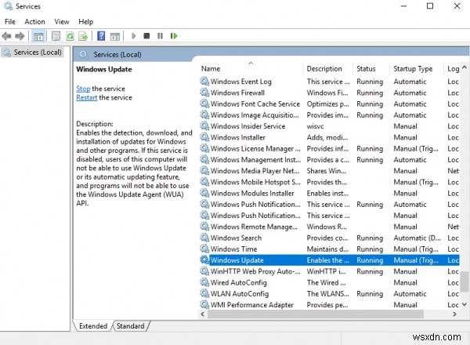Toggle Show/Hide Action Pane toolbar icon
The image size is (470, 345).
tap(115, 36)
